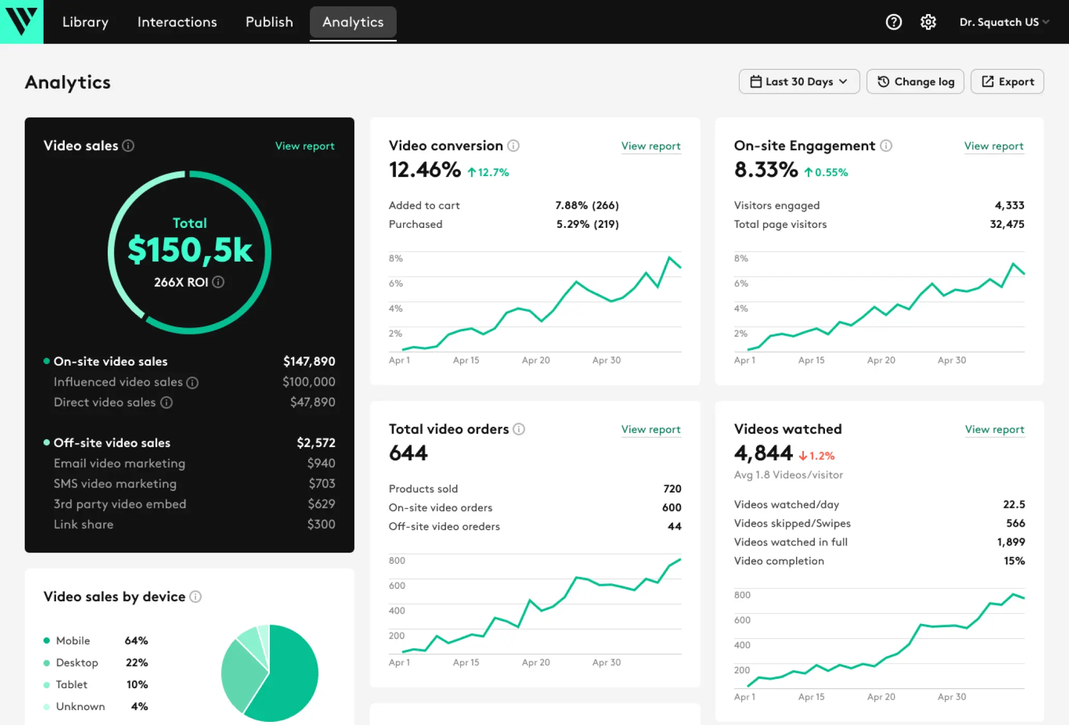Screen dimensions: 1069x725
Task: Open the Dr. Squatch US account dropdown
Action: [x=1003, y=22]
